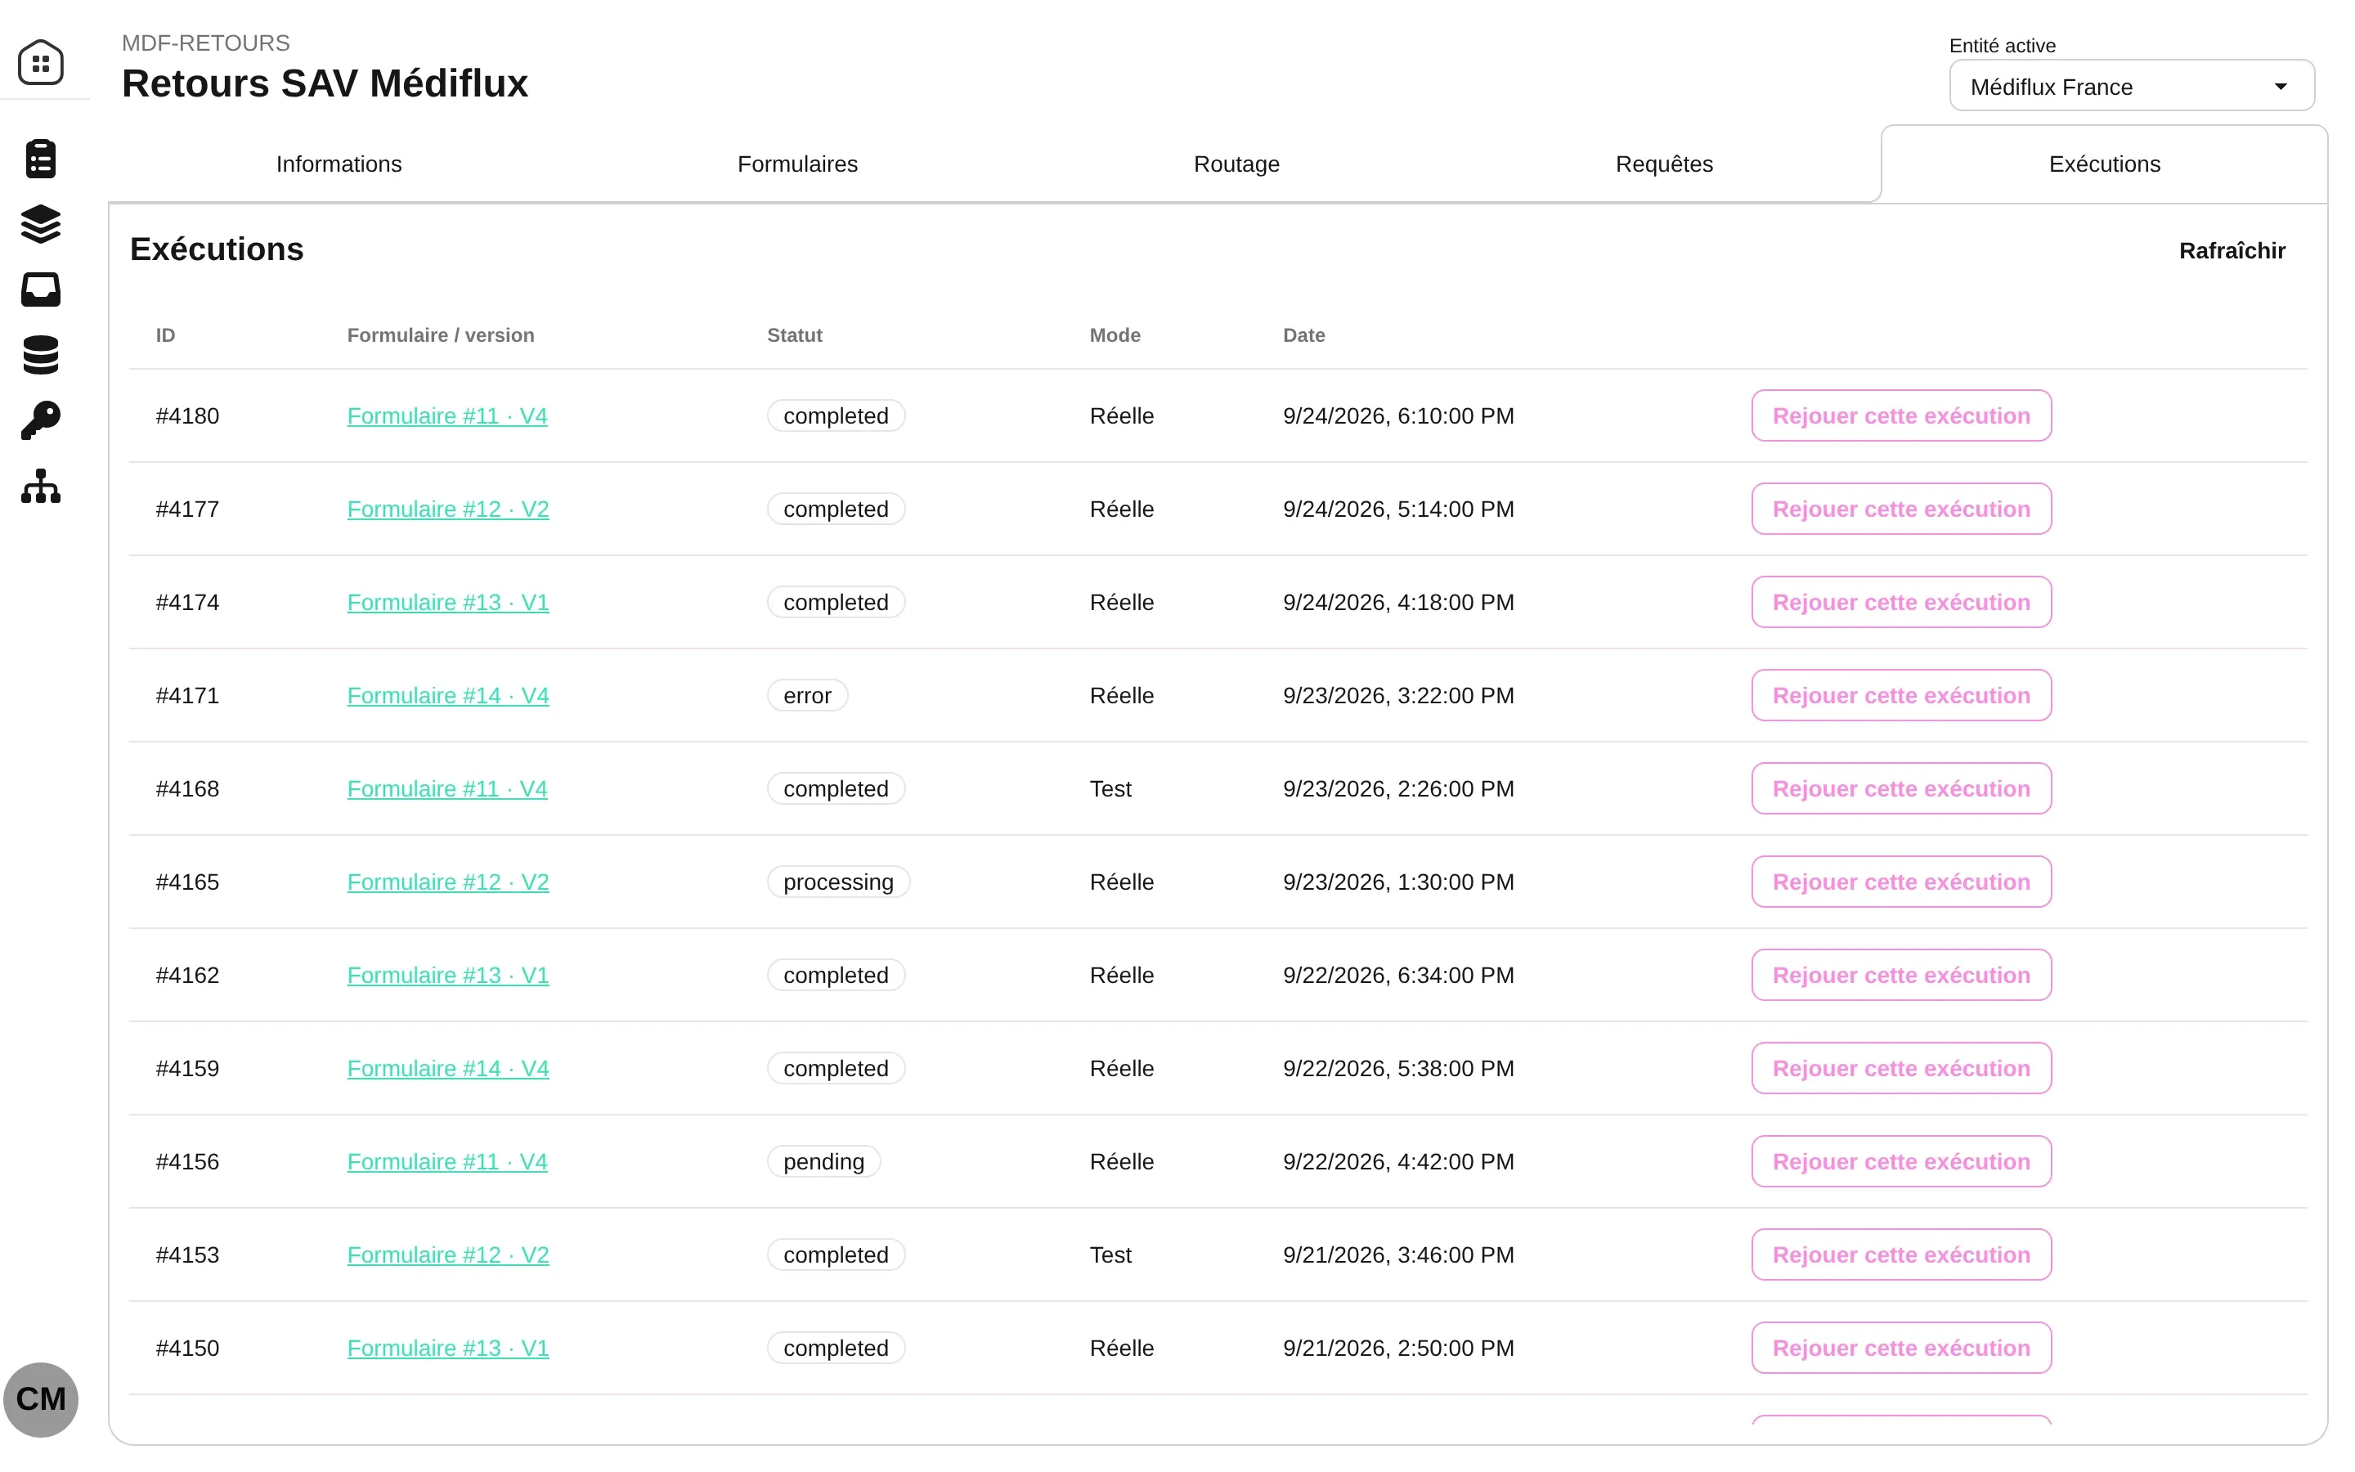Viewport: 2355px width, 1472px height.
Task: Replay the processing execution #4165
Action: (1900, 882)
